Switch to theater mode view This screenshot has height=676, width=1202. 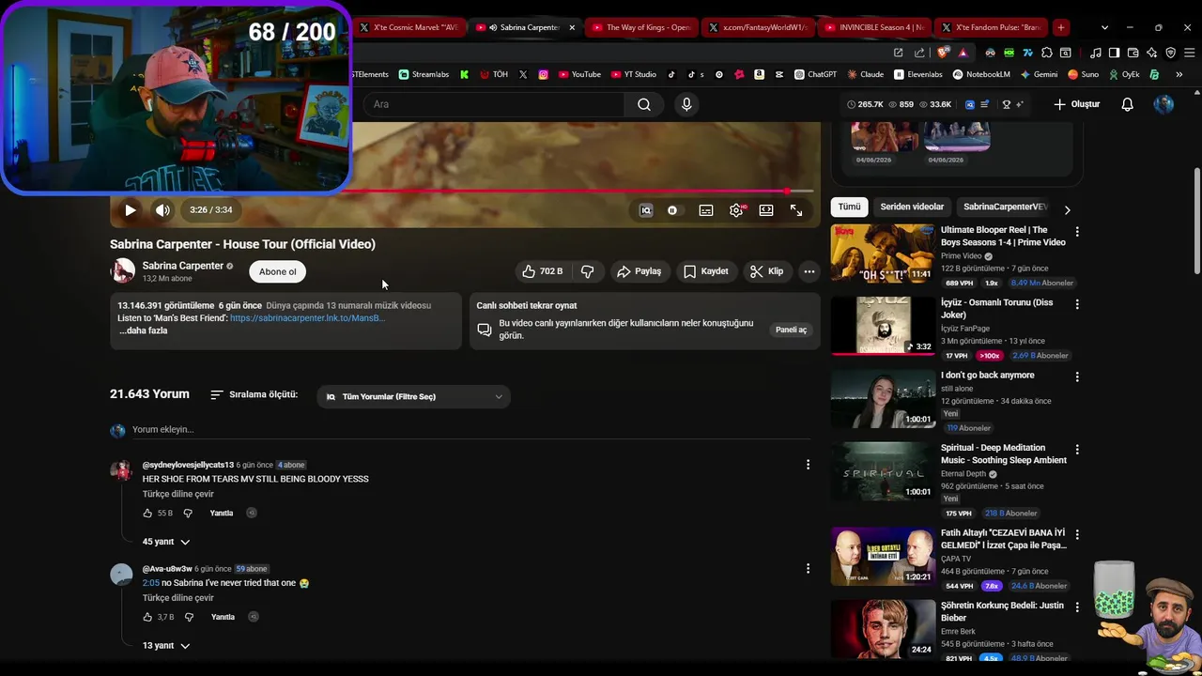tap(766, 210)
